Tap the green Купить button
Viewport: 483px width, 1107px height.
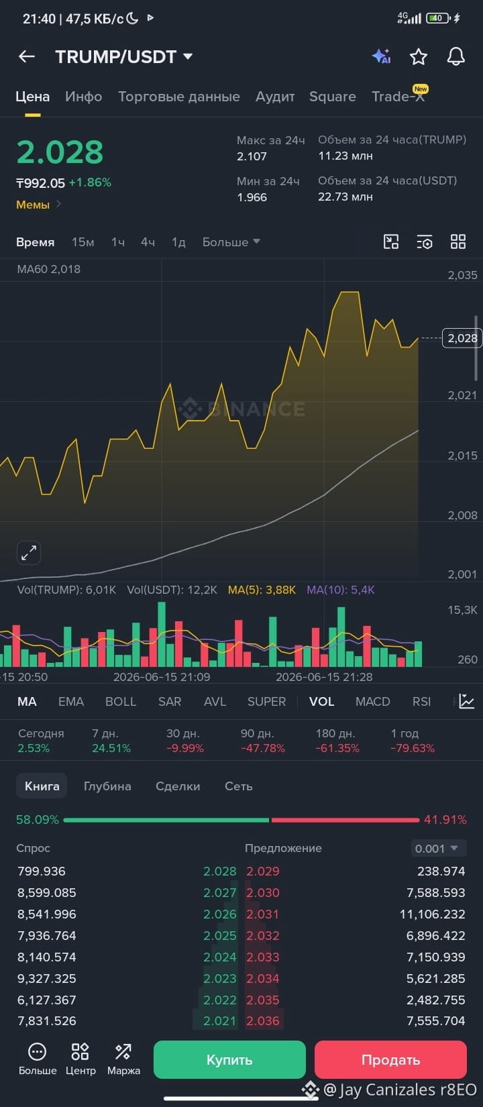point(229,1060)
